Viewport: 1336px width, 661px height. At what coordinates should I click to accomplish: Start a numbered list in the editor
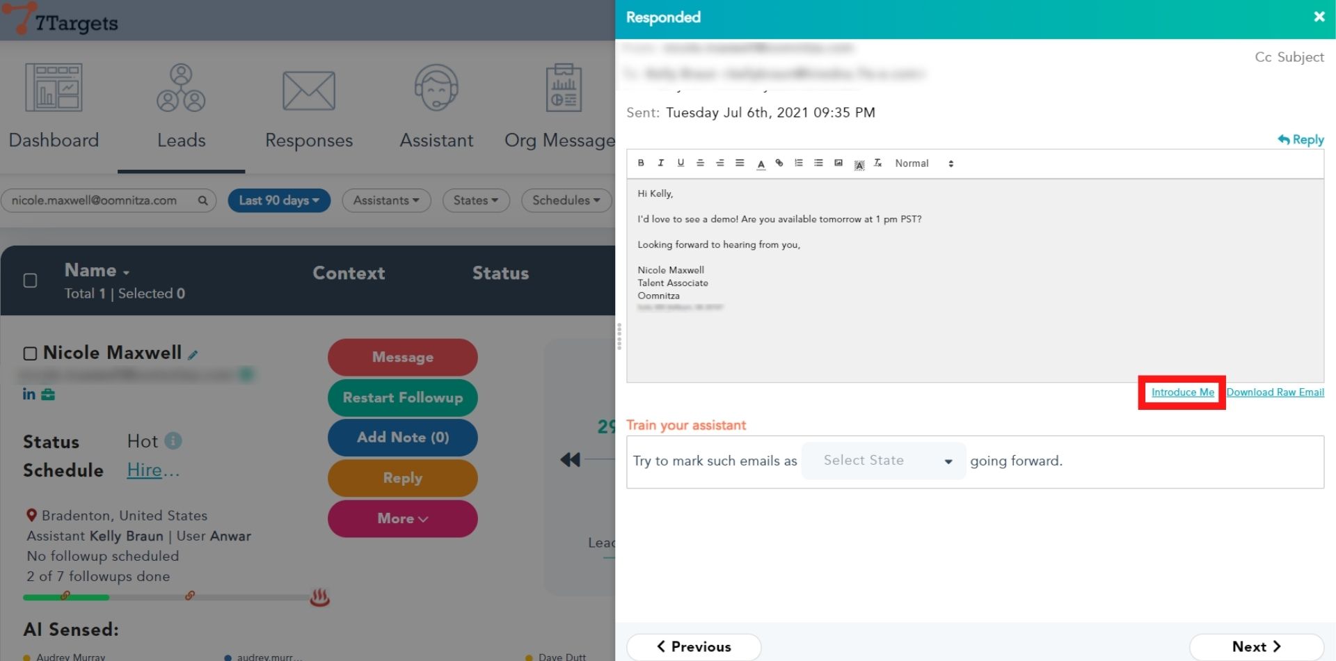(x=799, y=163)
